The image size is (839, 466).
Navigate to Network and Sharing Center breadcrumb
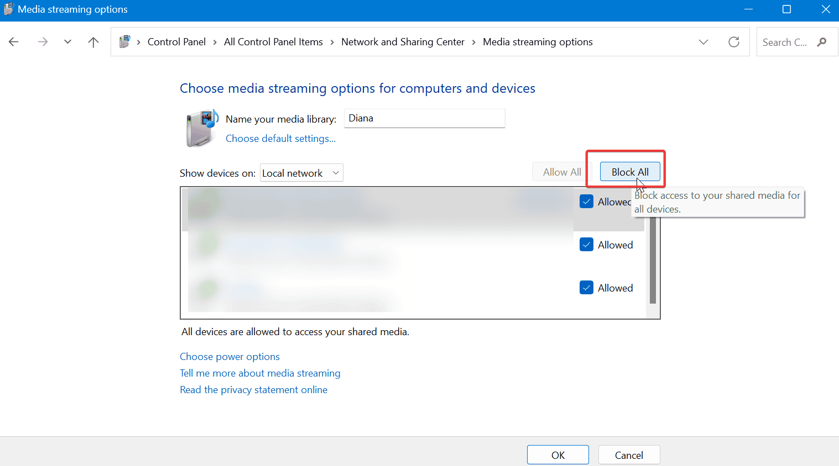pyautogui.click(x=403, y=42)
